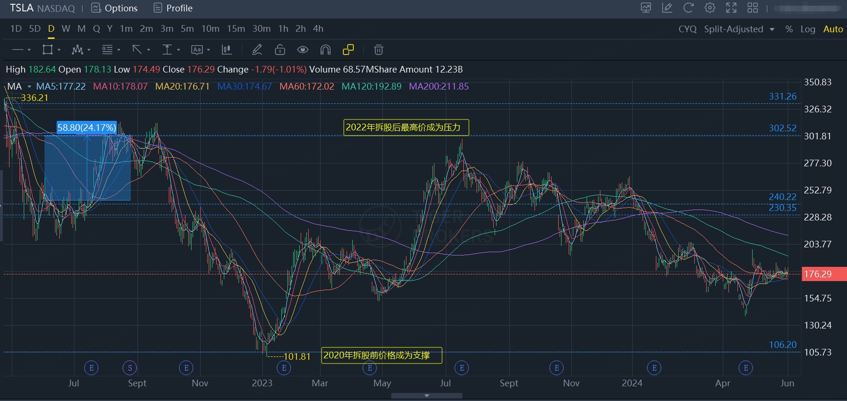Expand the rectangle tool dropdown arrow
Screen dimensions: 847x401
pyautogui.click(x=59, y=50)
